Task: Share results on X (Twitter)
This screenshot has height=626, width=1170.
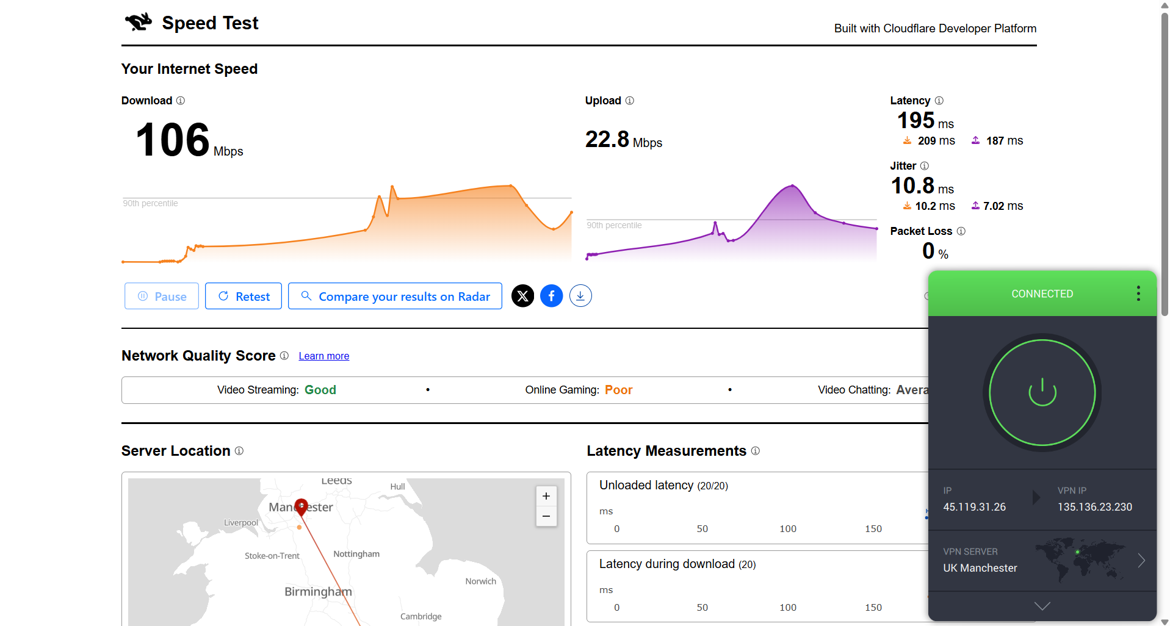Action: point(522,296)
